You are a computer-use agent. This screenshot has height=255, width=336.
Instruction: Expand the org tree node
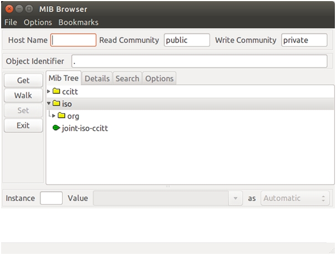tap(54, 116)
